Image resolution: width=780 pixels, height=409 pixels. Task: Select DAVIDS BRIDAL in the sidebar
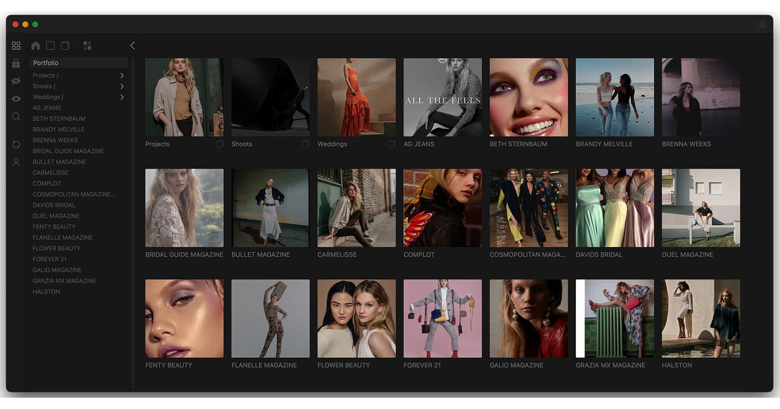[54, 205]
